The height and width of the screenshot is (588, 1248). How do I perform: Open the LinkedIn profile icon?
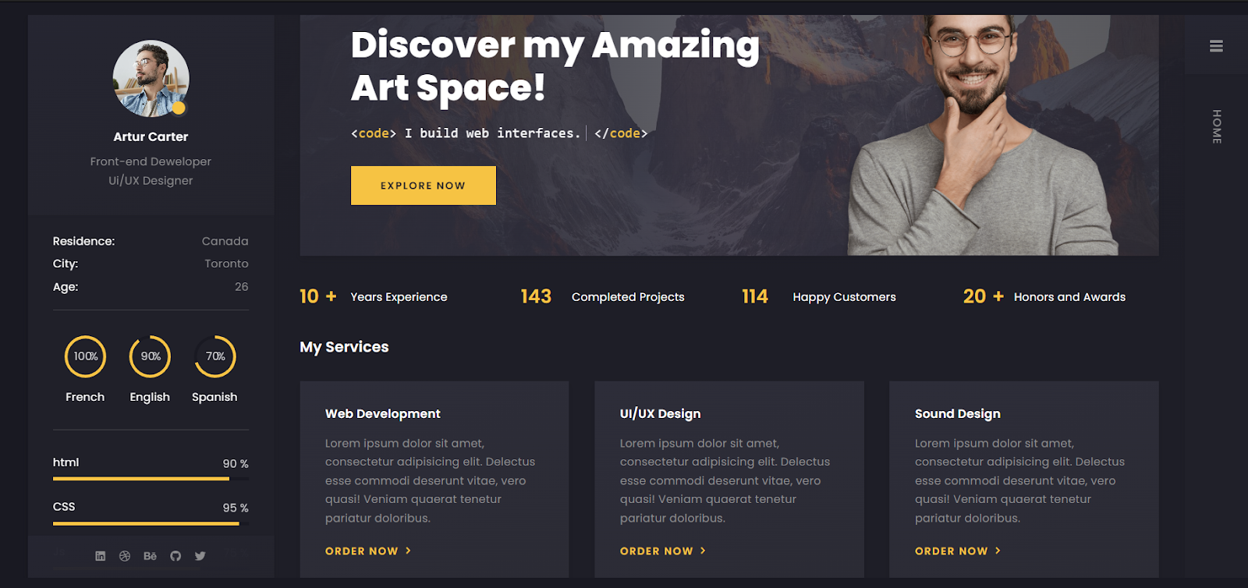pos(100,556)
